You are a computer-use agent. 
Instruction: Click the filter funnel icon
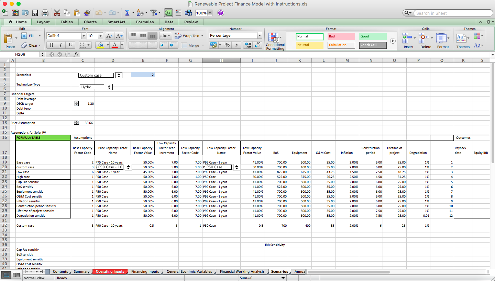(x=153, y=13)
